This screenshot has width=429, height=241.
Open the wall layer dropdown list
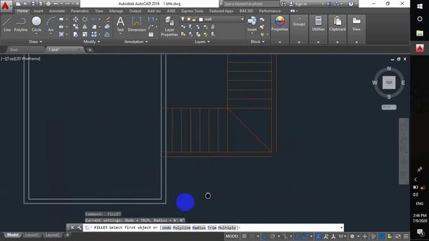pyautogui.click(x=242, y=19)
